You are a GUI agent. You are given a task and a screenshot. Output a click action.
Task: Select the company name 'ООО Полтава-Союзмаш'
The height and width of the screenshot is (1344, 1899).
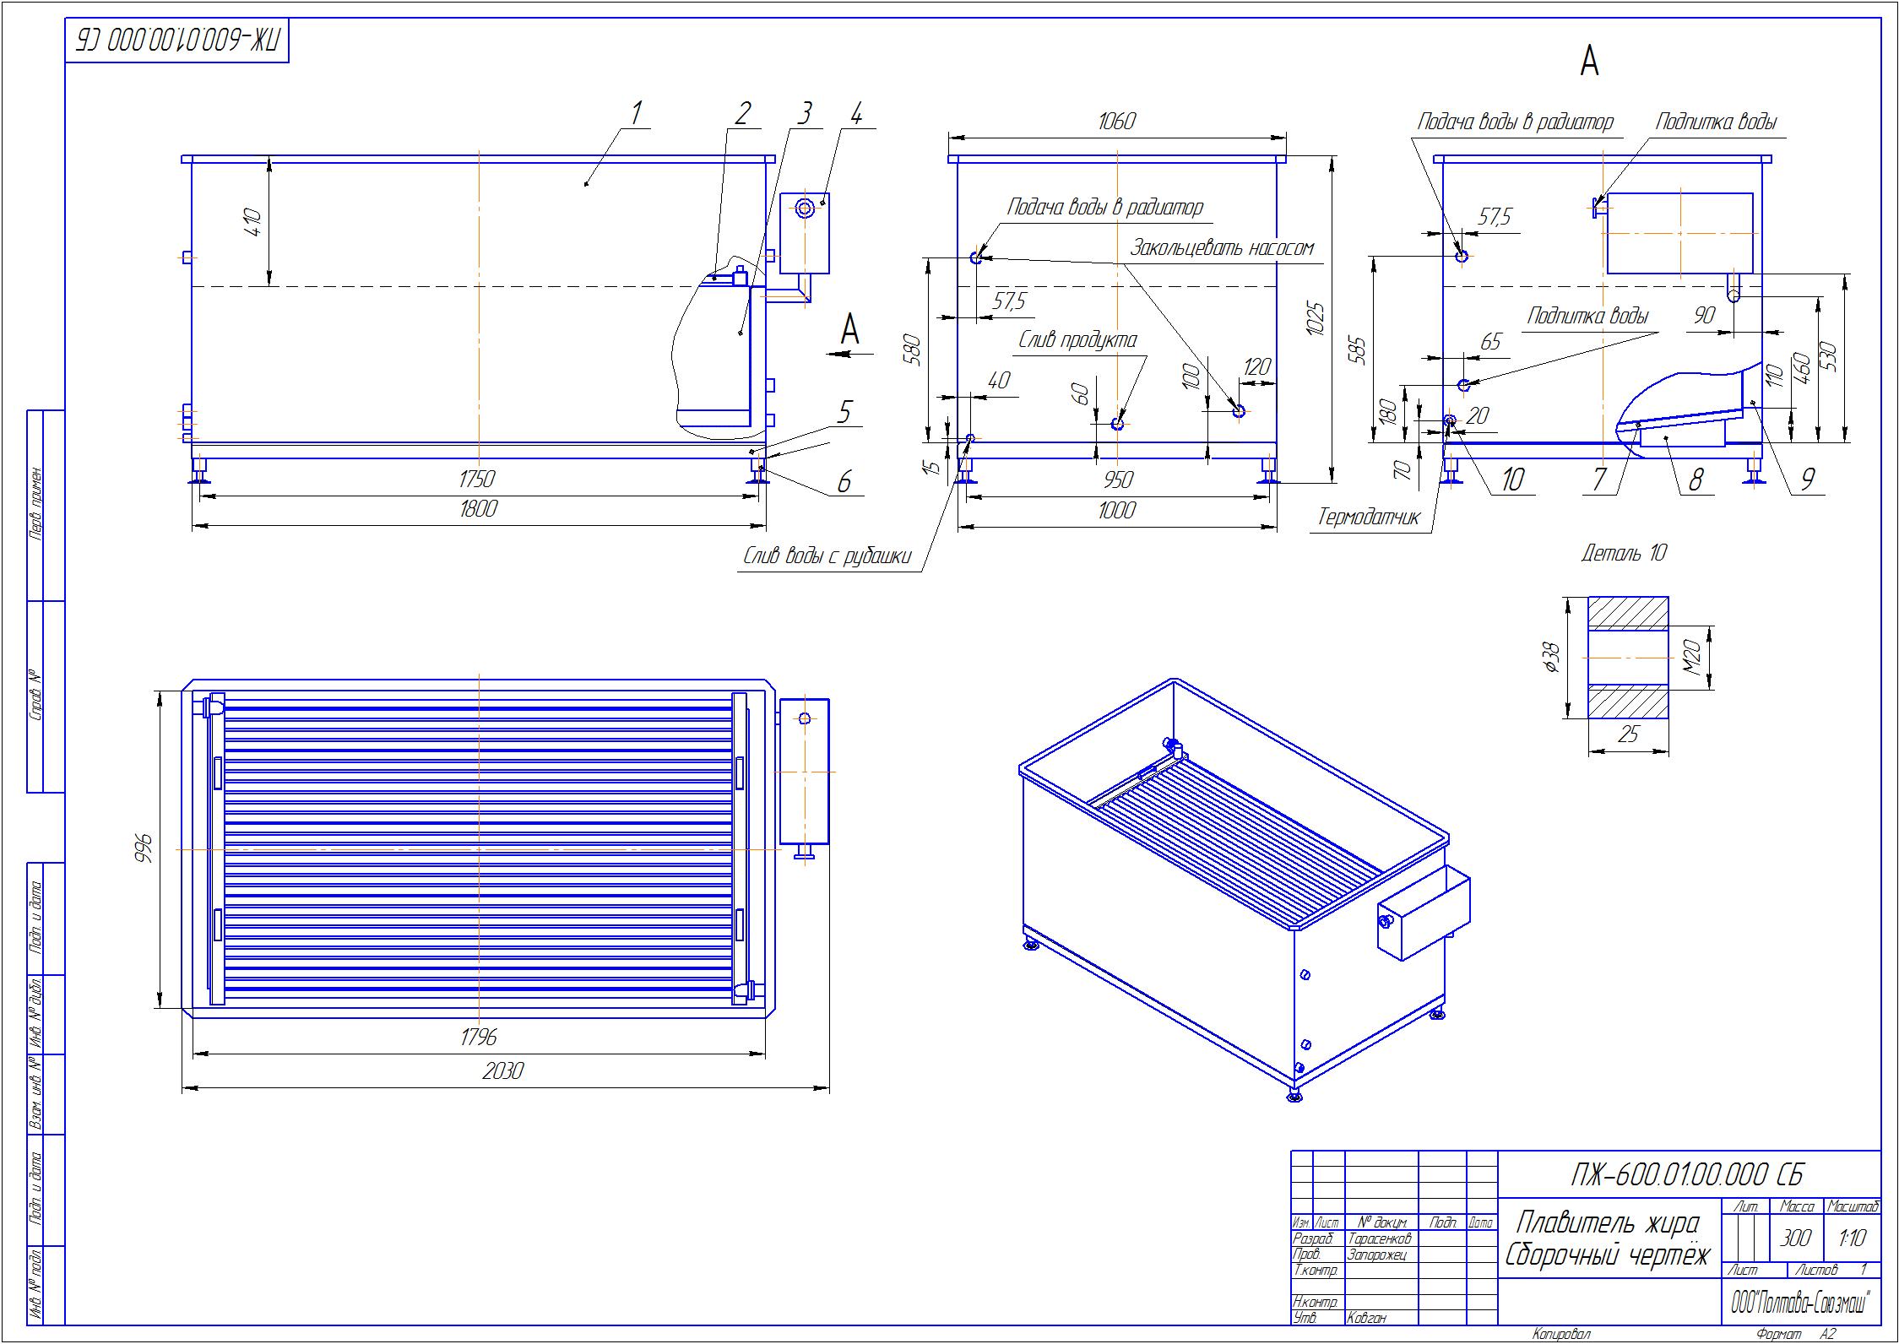1800,1303
